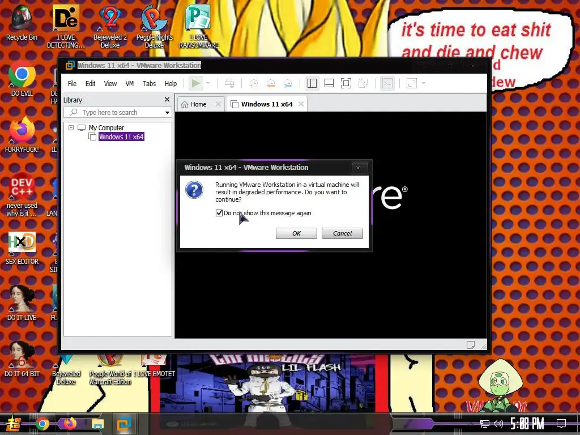Uncheck Do not show this message again
580x435 pixels.
[219, 213]
